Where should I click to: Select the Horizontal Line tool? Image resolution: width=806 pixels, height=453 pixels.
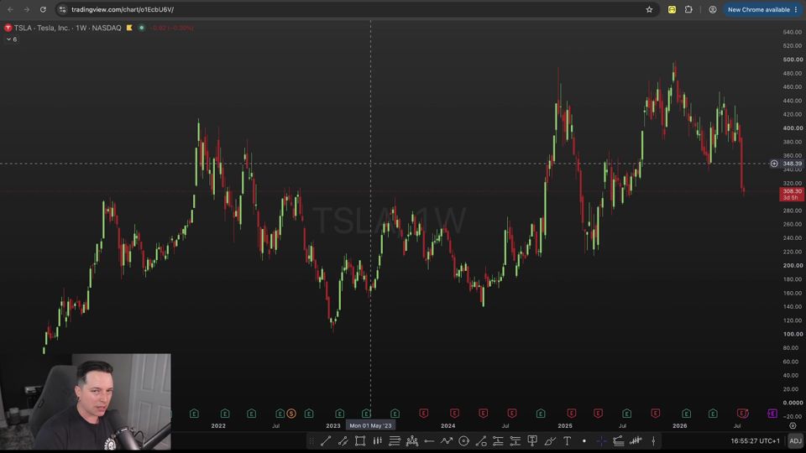(x=429, y=440)
